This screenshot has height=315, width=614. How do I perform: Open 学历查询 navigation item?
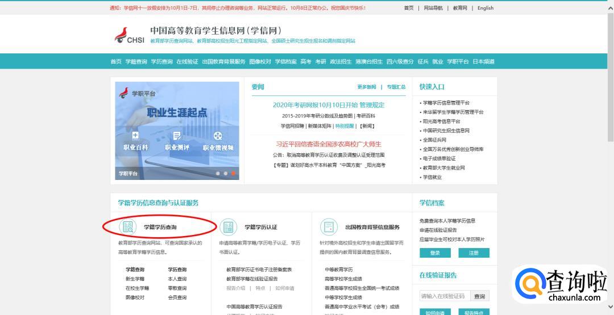tap(161, 62)
